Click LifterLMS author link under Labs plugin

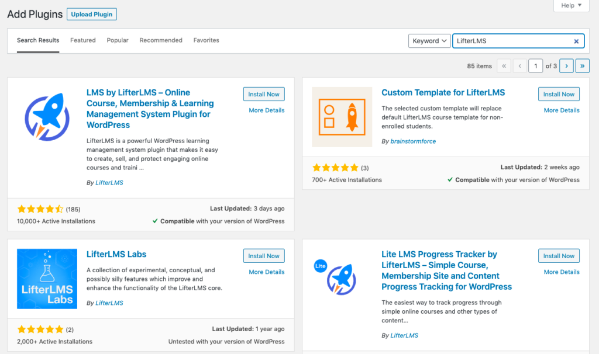coord(109,303)
